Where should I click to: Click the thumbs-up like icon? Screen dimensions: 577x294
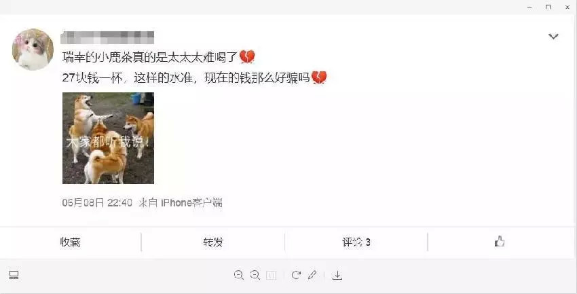click(500, 242)
